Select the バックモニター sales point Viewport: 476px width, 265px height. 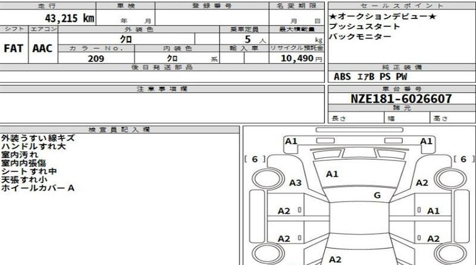click(x=360, y=36)
